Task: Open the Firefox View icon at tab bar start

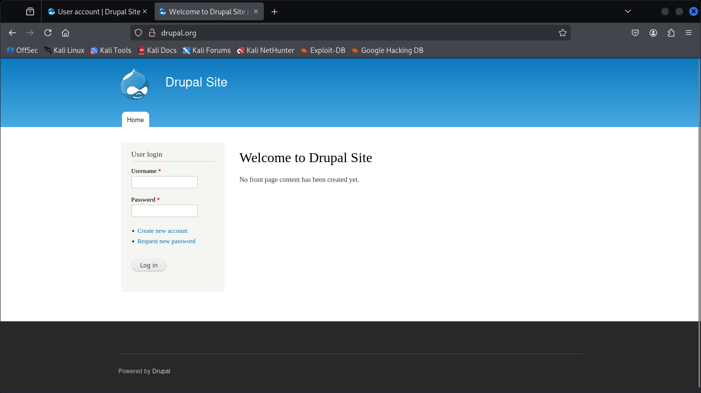Action: tap(30, 11)
